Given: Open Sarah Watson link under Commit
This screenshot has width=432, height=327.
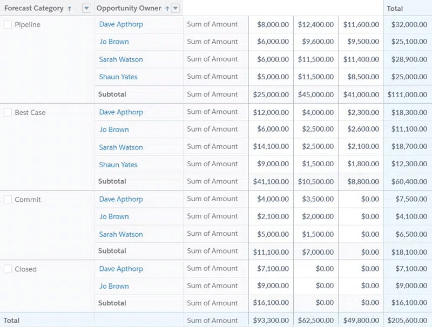Looking at the screenshot, I should (121, 234).
